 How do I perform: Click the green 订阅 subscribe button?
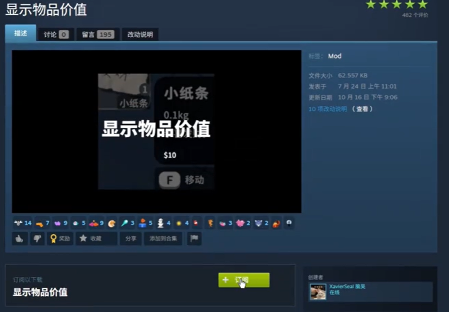click(x=243, y=280)
